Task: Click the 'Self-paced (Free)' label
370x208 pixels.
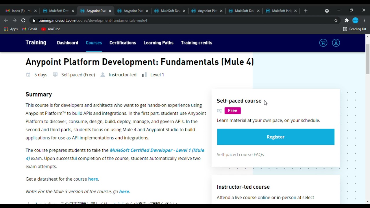Action: point(78,75)
